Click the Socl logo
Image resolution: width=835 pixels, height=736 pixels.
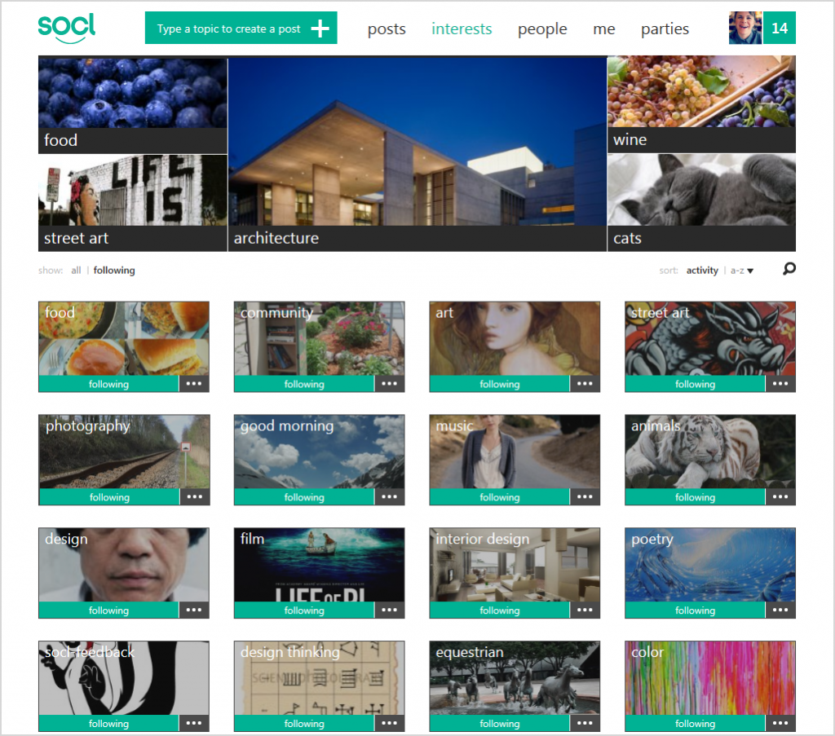tap(67, 29)
